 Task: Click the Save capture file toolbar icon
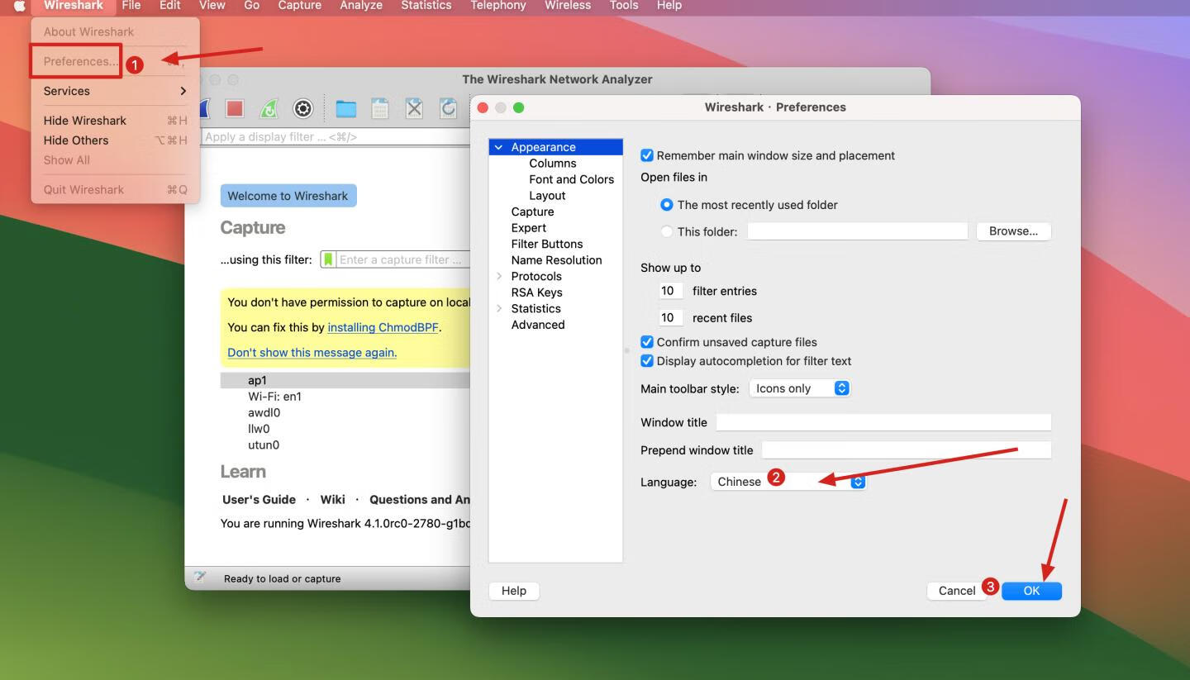pyautogui.click(x=380, y=108)
